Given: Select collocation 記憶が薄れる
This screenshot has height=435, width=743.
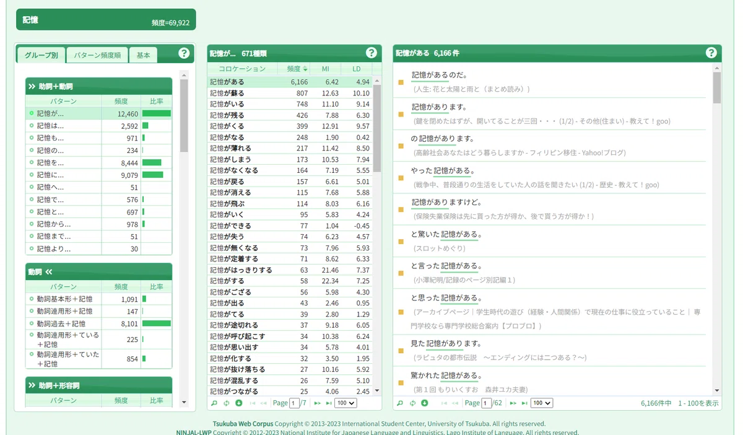Looking at the screenshot, I should pos(290,148).
